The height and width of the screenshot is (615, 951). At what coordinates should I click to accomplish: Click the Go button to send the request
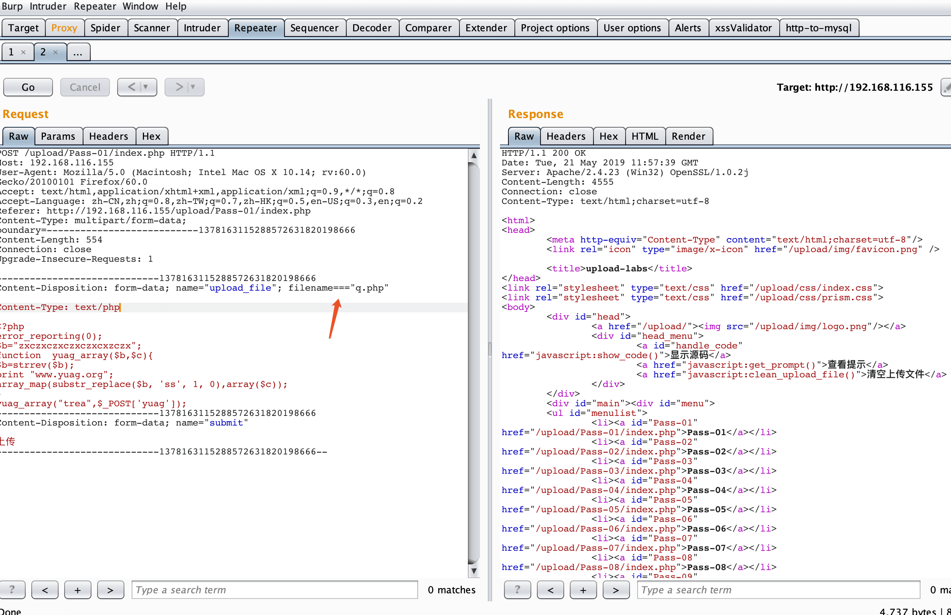[28, 87]
